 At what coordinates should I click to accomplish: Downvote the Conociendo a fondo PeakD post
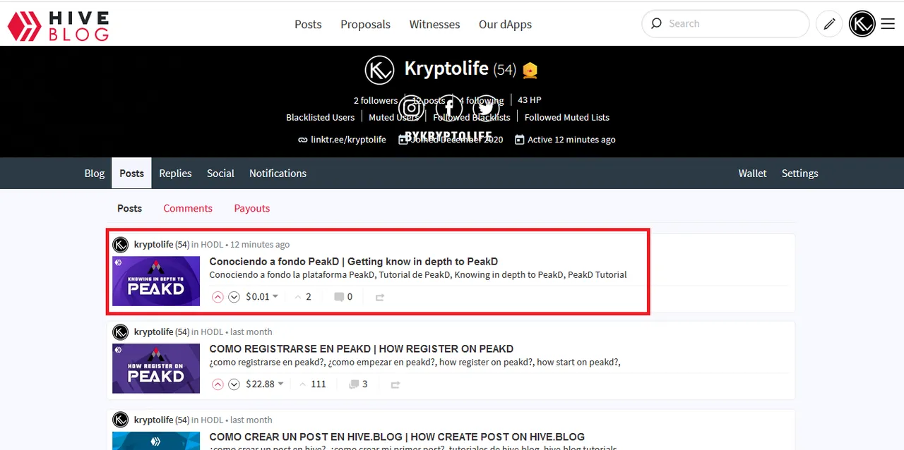click(x=234, y=297)
